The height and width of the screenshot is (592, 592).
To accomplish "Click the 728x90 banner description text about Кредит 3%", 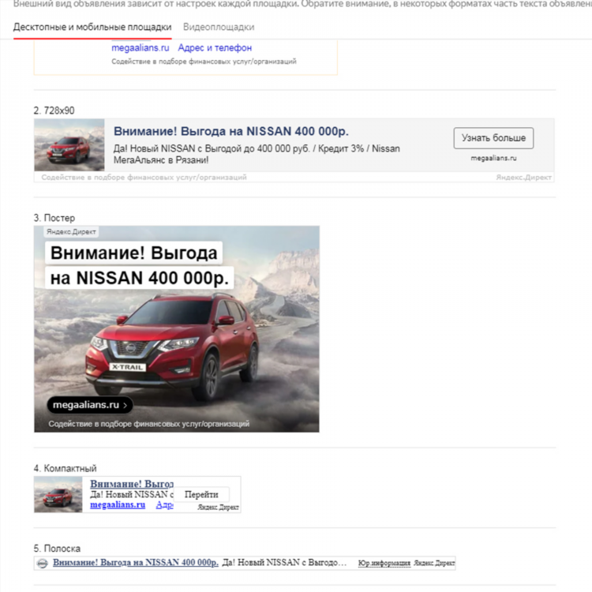I will point(257,155).
